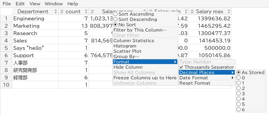
Task: Open the View menu
Action: click(x=35, y=4)
